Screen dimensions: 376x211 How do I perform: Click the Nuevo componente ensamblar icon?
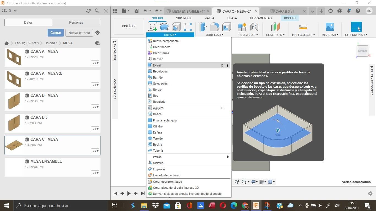(242, 27)
